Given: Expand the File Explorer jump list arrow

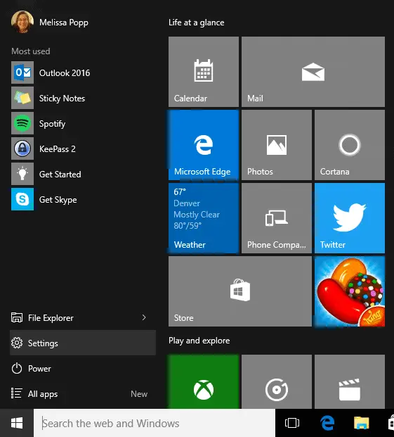Looking at the screenshot, I should pyautogui.click(x=144, y=317).
